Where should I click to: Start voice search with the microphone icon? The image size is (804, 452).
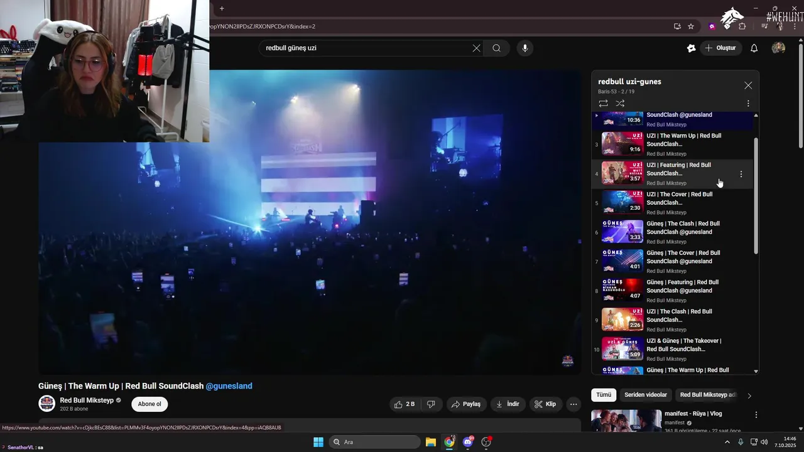pyautogui.click(x=525, y=48)
